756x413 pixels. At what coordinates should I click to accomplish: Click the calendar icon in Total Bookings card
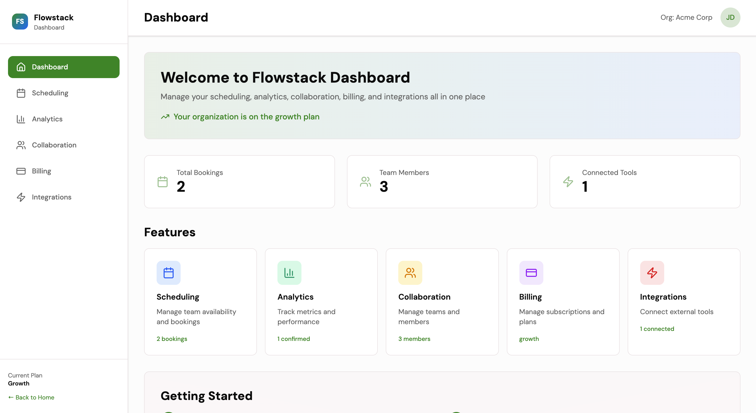coord(163,182)
